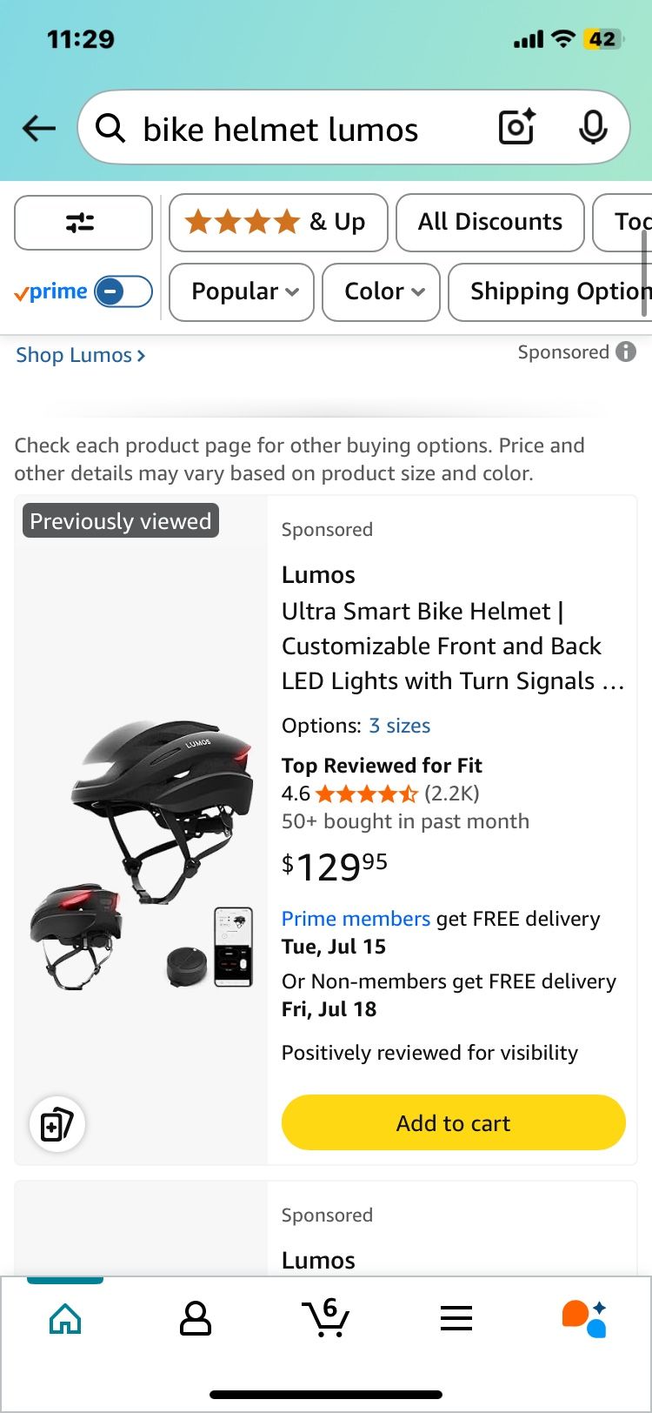Open the account profile icon
This screenshot has height=1413, width=652.
point(195,1319)
